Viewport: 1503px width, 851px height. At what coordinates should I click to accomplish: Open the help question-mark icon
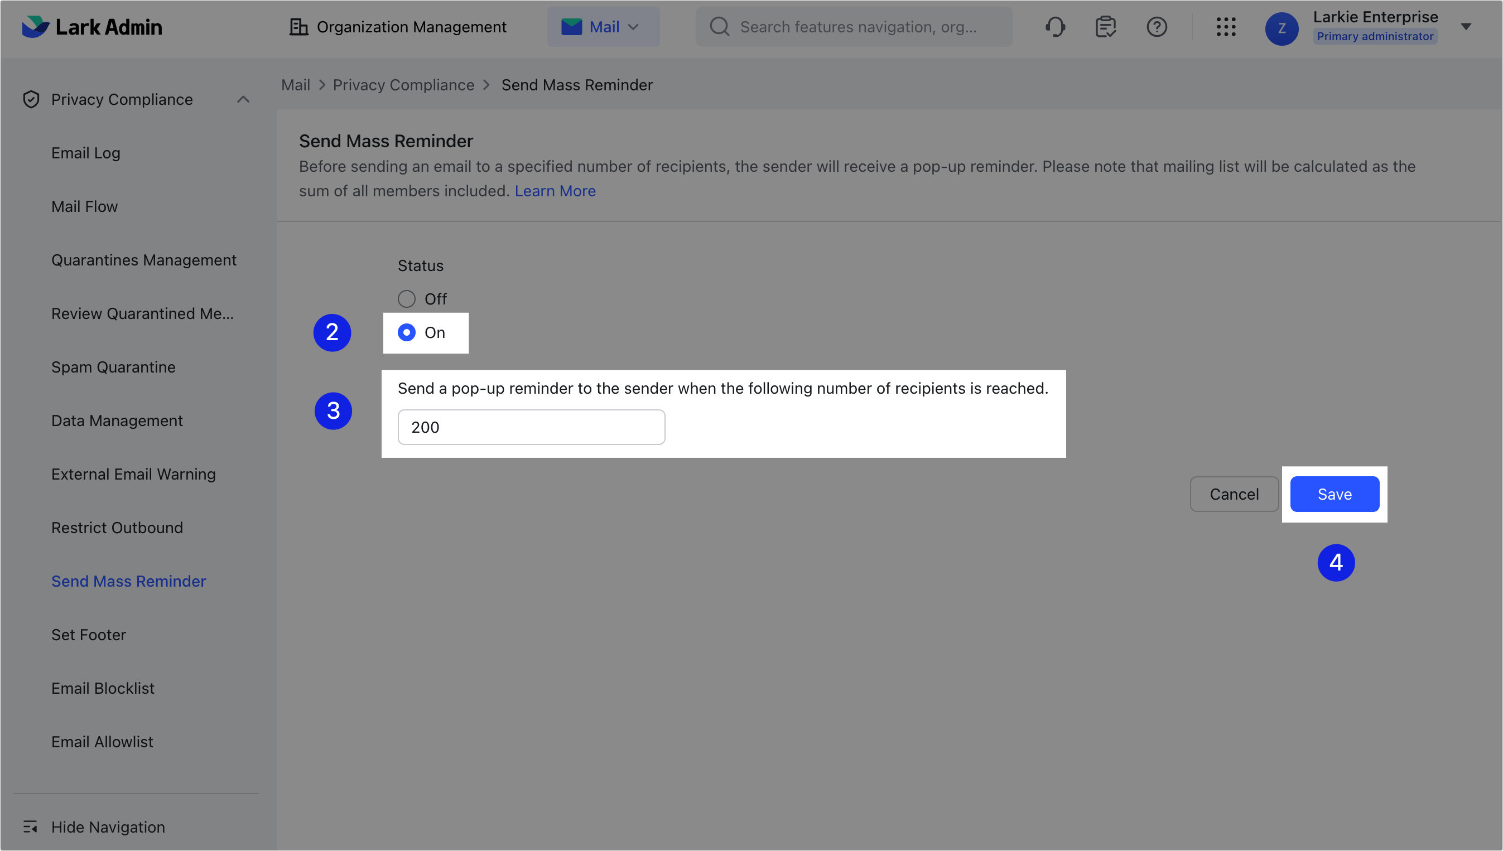coord(1157,26)
